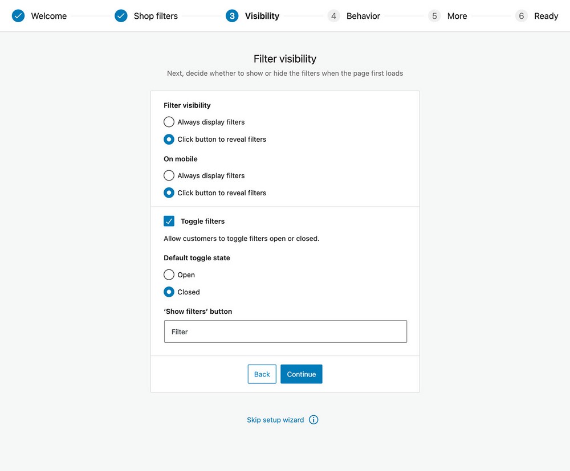Select 'Always display filters' under Filter visibility
570x471 pixels.
[x=169, y=122]
